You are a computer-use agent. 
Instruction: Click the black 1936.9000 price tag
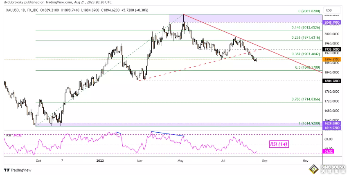tap(332, 49)
